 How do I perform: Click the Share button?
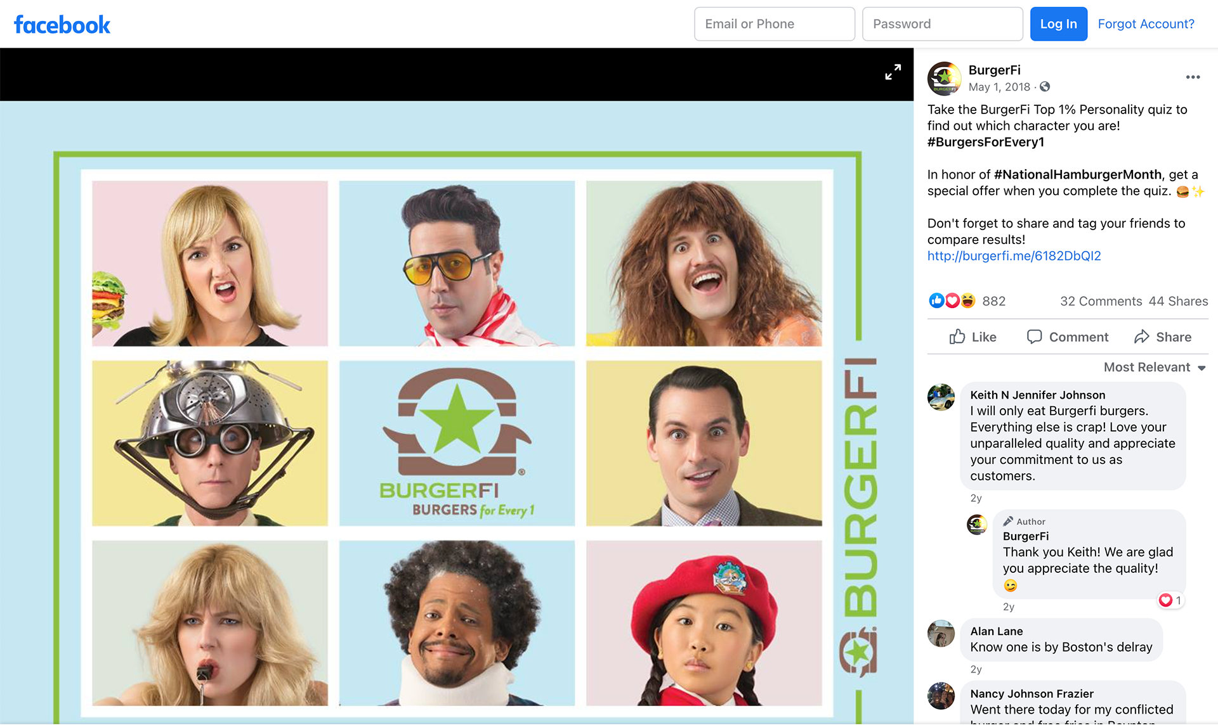pos(1163,337)
